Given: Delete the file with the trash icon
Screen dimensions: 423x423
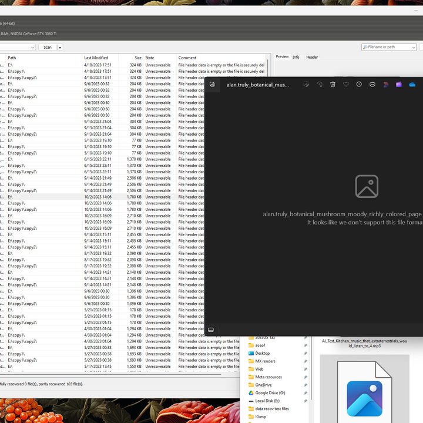Looking at the screenshot, I should [333, 85].
